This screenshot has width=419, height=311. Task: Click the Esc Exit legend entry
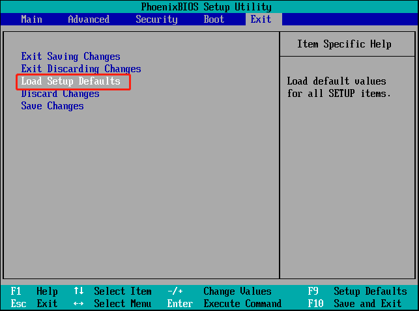click(34, 304)
